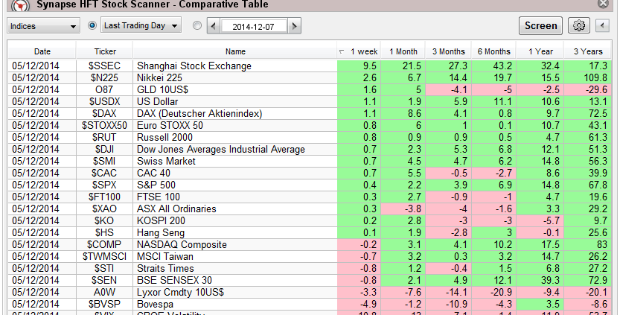Collapse panel with far-right arrow button
The height and width of the screenshot is (315, 620).
604,26
